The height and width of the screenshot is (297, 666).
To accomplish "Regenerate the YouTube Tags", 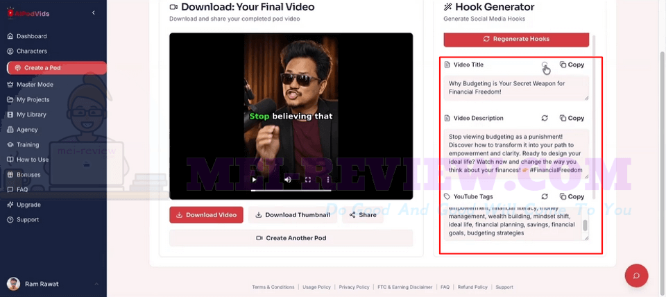I will pyautogui.click(x=545, y=196).
